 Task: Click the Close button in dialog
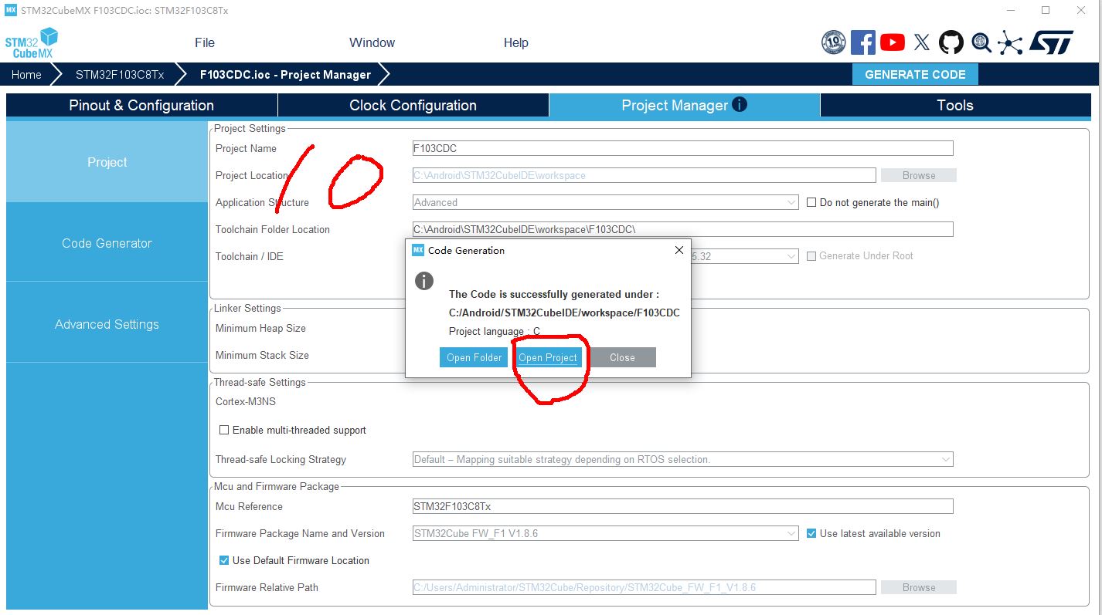(x=622, y=357)
